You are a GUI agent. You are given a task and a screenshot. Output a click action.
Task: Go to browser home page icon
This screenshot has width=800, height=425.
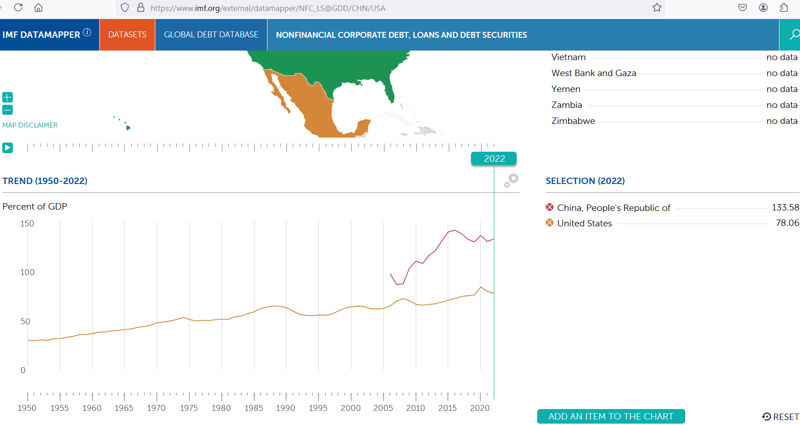coord(39,7)
